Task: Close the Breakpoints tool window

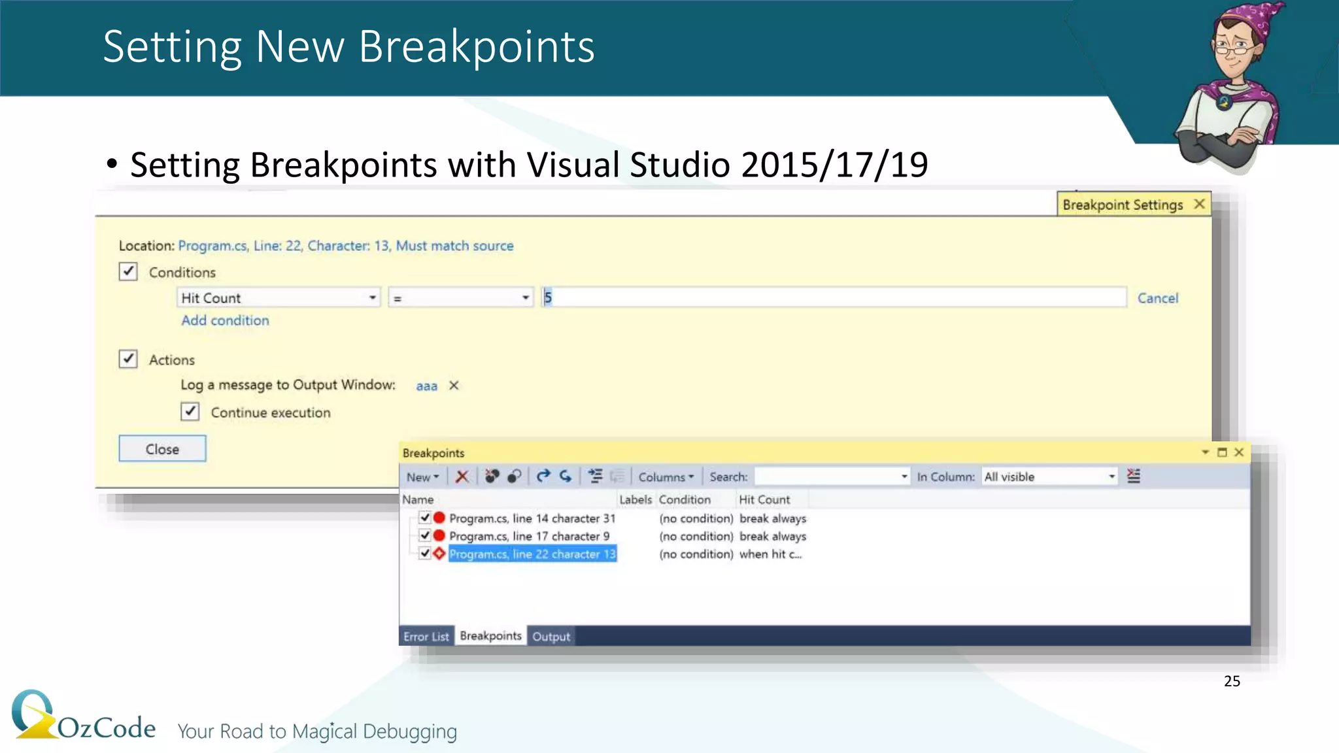Action: (1239, 452)
